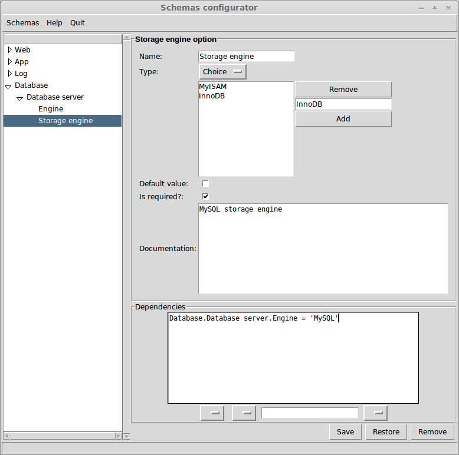Select the Database tree label

click(31, 85)
